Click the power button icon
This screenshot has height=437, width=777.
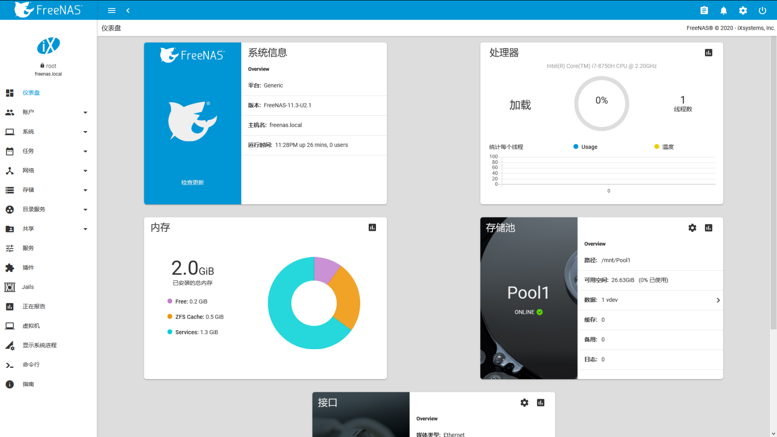762,10
